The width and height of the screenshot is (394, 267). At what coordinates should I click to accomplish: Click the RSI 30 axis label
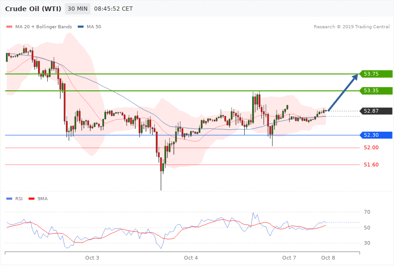[367, 243]
